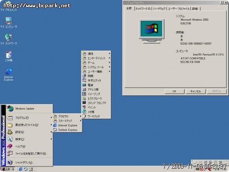Expand 最近使ったファイル(D) in Start menu
Screen dimensions: 229x172
(x=29, y=125)
